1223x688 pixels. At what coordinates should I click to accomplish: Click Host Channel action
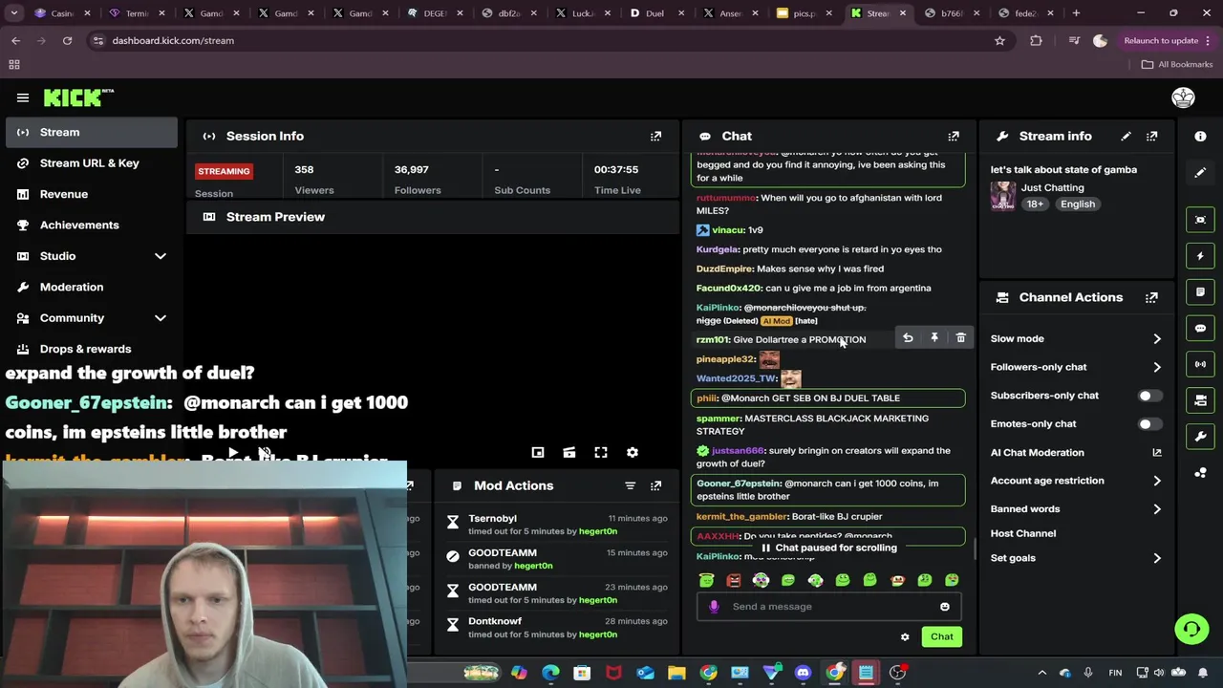tap(1023, 534)
